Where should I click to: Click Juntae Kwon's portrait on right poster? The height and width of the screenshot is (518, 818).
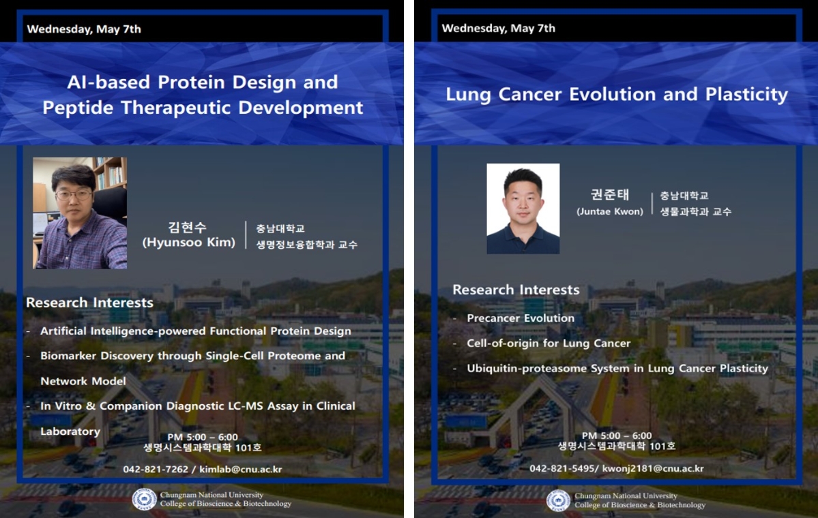tap(523, 209)
